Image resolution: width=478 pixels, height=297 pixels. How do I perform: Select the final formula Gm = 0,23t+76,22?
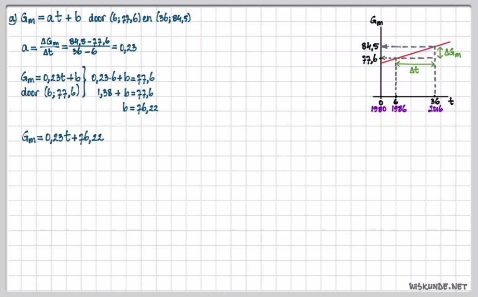coord(62,138)
